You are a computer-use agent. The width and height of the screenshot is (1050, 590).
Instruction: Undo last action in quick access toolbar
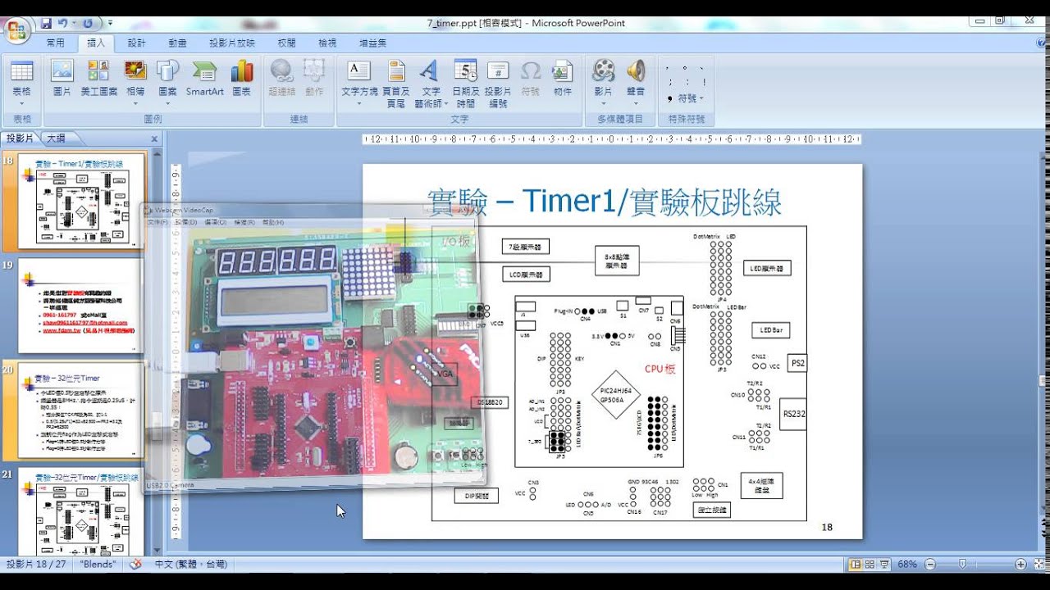[x=63, y=23]
